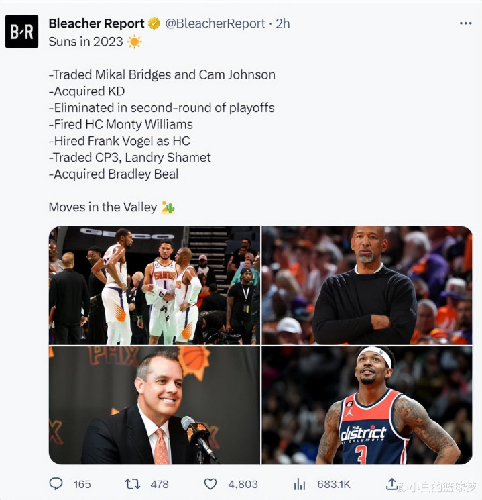Open the view analytics bar chart icon
Screen dimensions: 482x500
pos(300,484)
